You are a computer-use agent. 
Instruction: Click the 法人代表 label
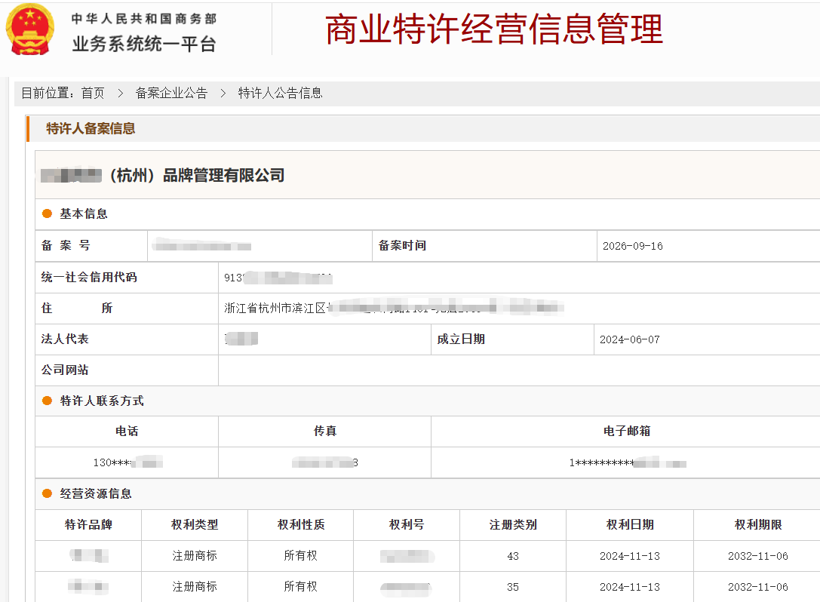click(65, 339)
